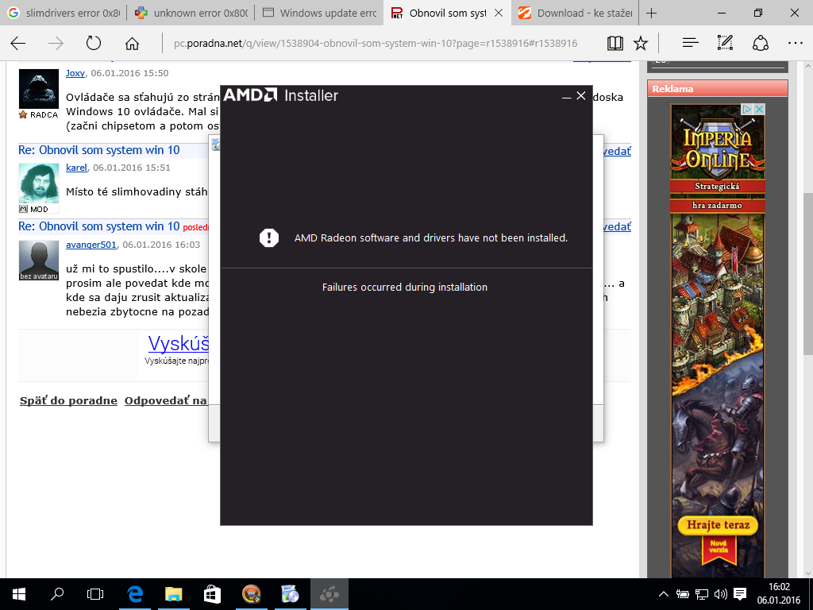Click the AdChoices triangle icon
Screen dimensions: 813x610
746,109
